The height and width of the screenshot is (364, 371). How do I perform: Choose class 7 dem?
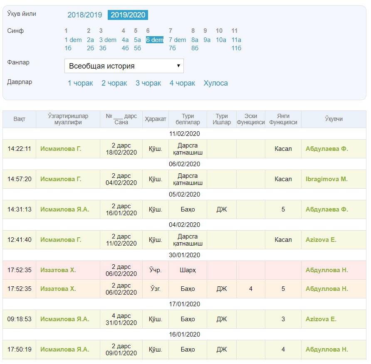pyautogui.click(x=177, y=40)
